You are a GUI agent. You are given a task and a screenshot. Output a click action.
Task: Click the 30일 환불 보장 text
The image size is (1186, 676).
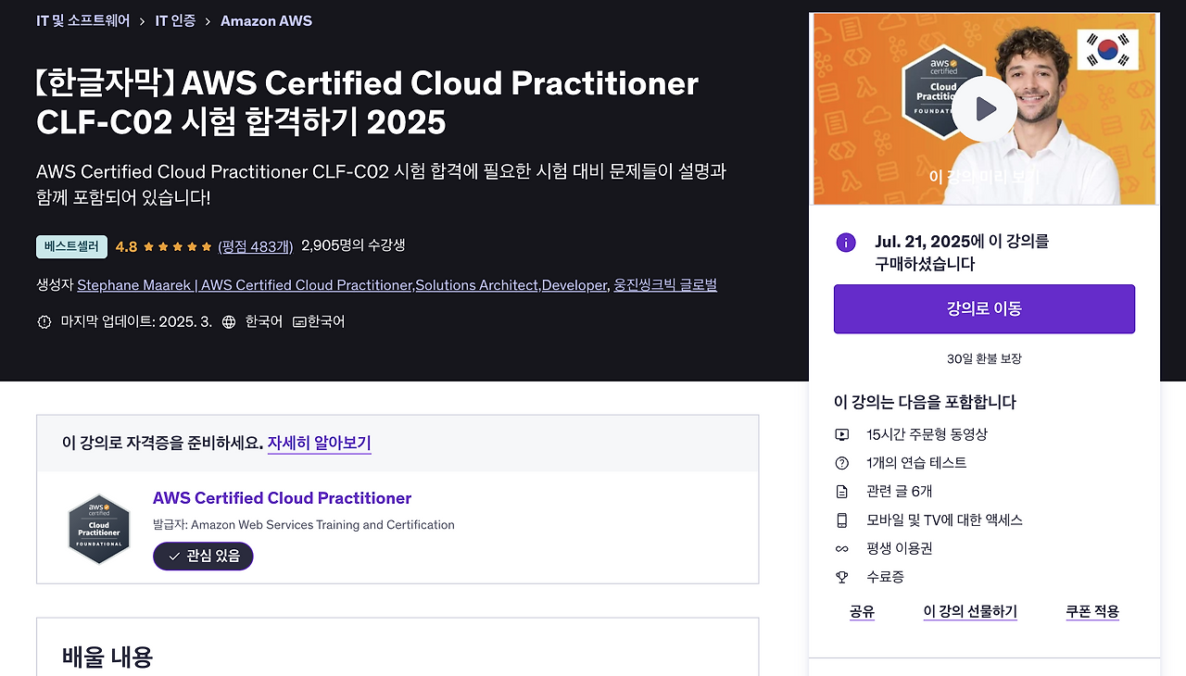(x=984, y=358)
